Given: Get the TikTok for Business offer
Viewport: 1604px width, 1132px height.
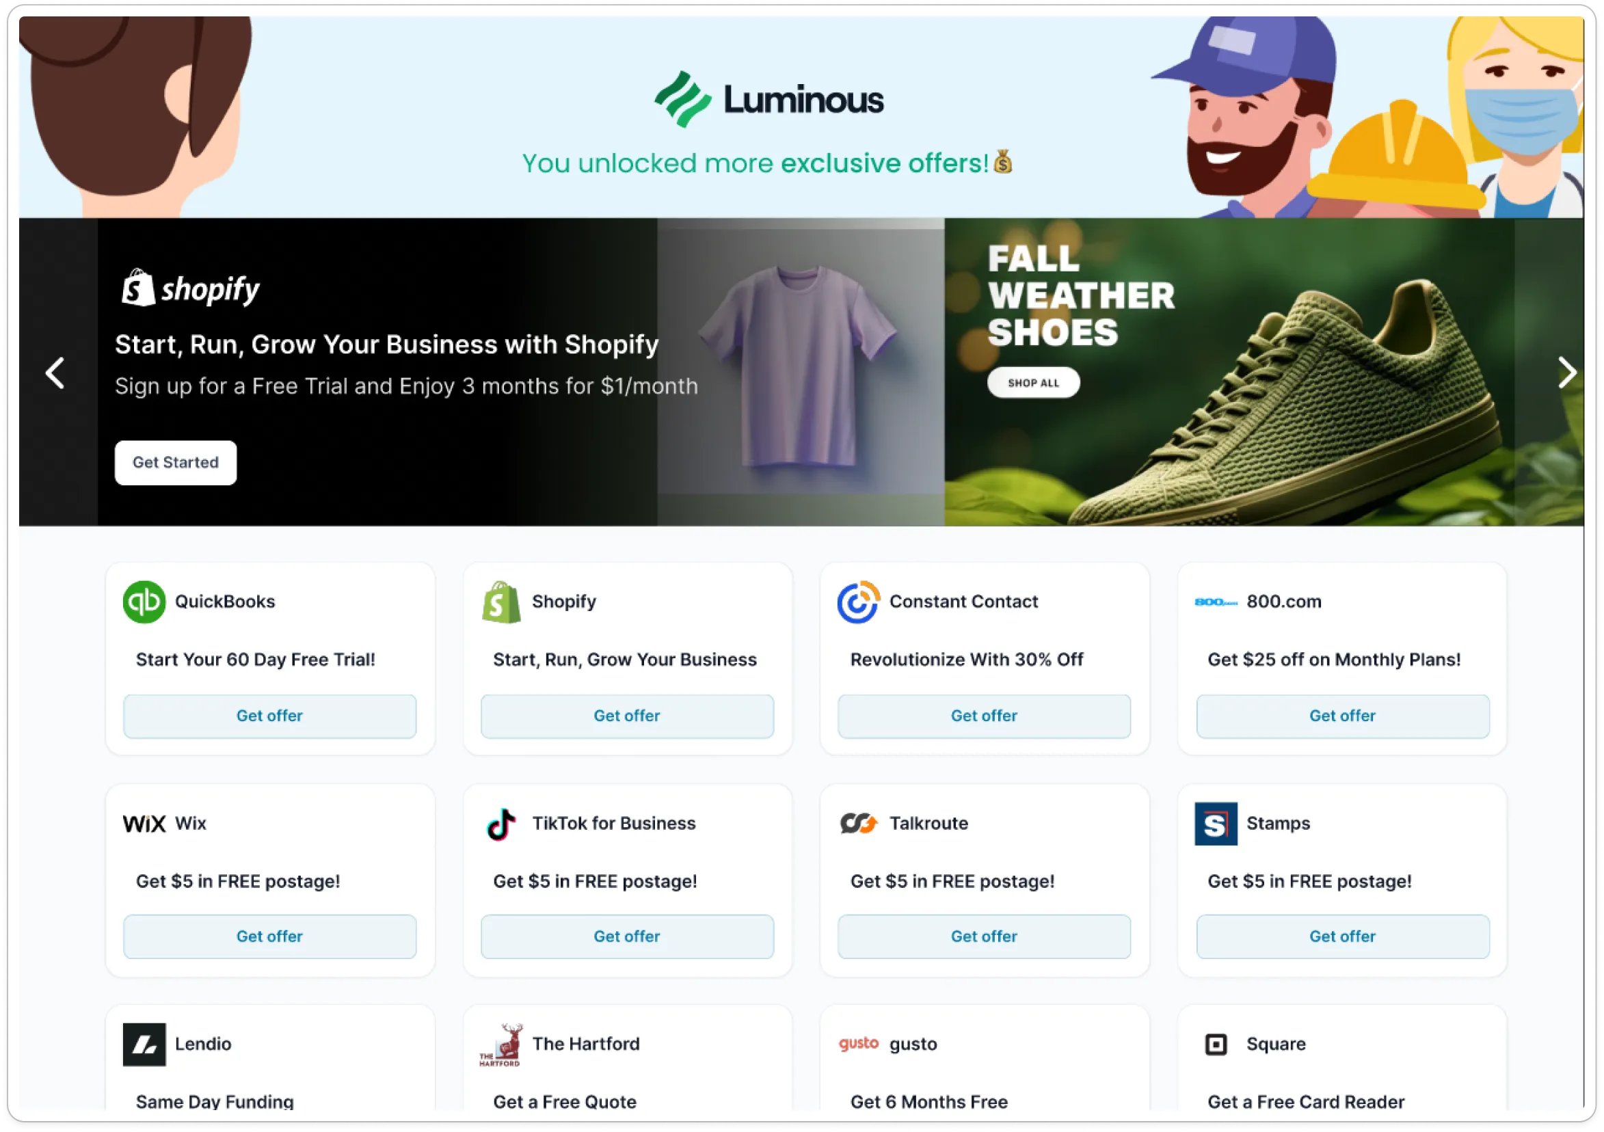Looking at the screenshot, I should coord(628,936).
